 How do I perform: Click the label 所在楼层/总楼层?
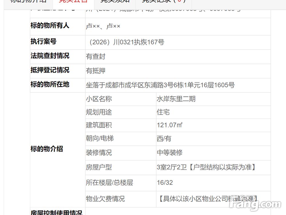[x=110, y=183]
